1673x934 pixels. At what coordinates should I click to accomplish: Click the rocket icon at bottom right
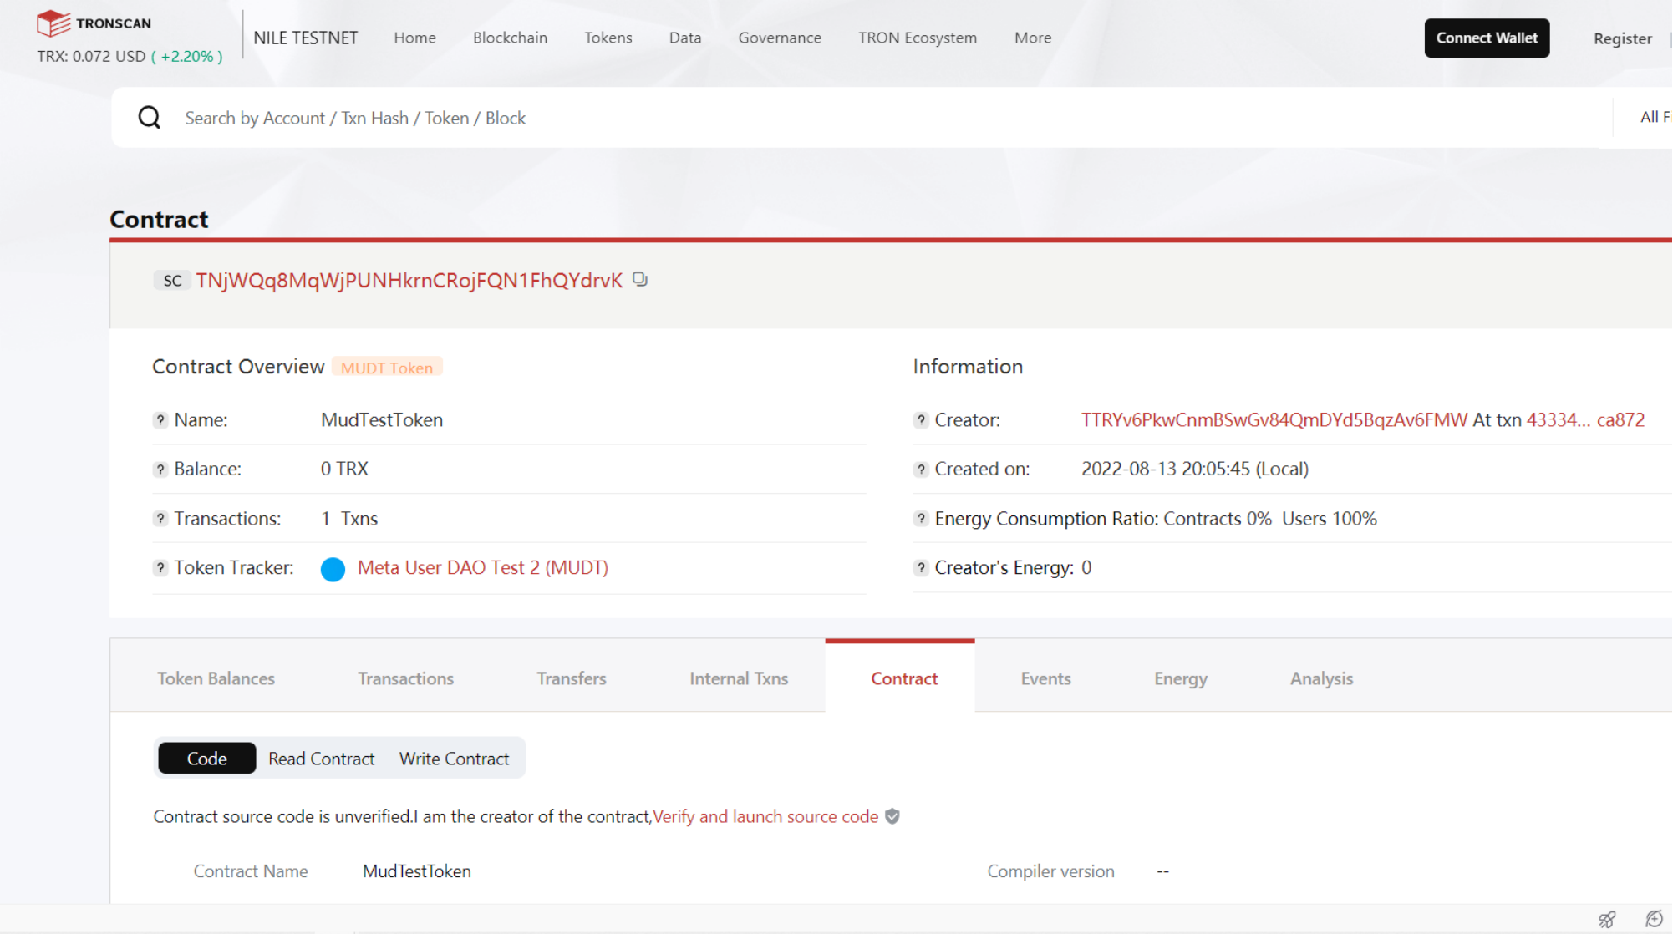click(1606, 919)
